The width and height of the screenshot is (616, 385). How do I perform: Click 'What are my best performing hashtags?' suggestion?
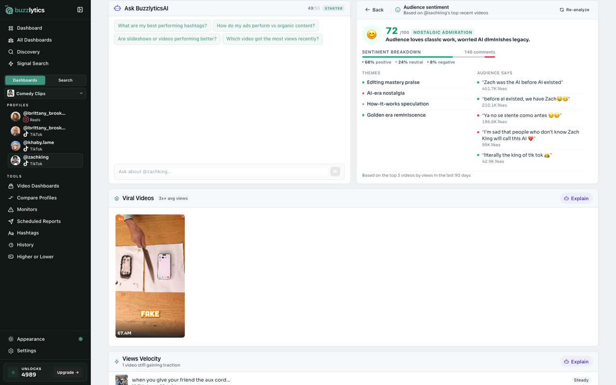[x=162, y=26]
